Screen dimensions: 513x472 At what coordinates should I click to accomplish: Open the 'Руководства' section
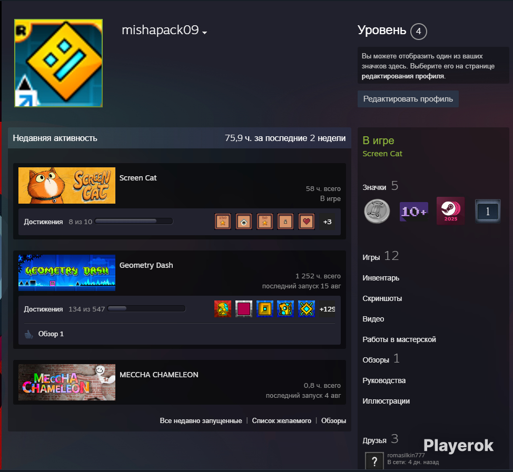pos(384,380)
